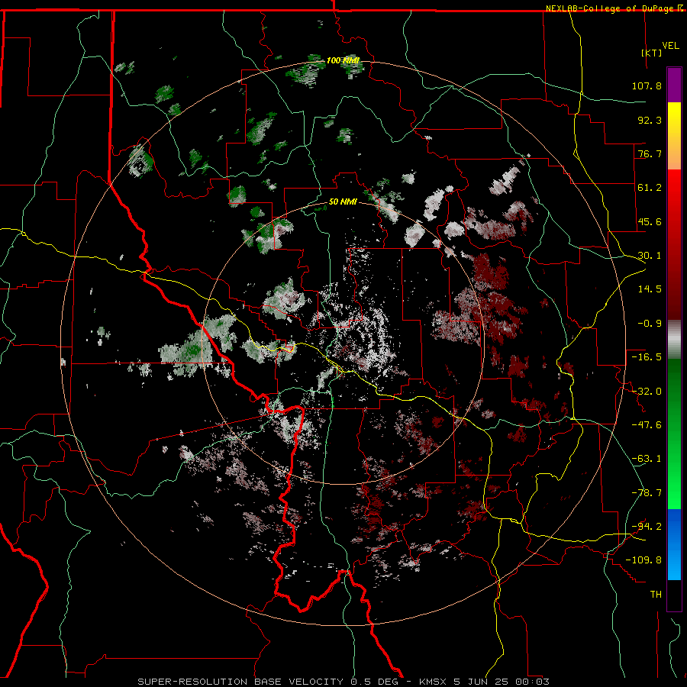Click the -109.8 legend value
Viewport: 687px width, 687px height.
pyautogui.click(x=643, y=560)
